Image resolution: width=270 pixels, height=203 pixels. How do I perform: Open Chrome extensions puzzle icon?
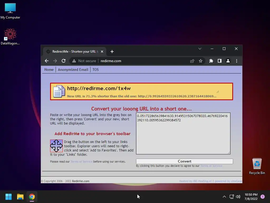tap(211, 61)
